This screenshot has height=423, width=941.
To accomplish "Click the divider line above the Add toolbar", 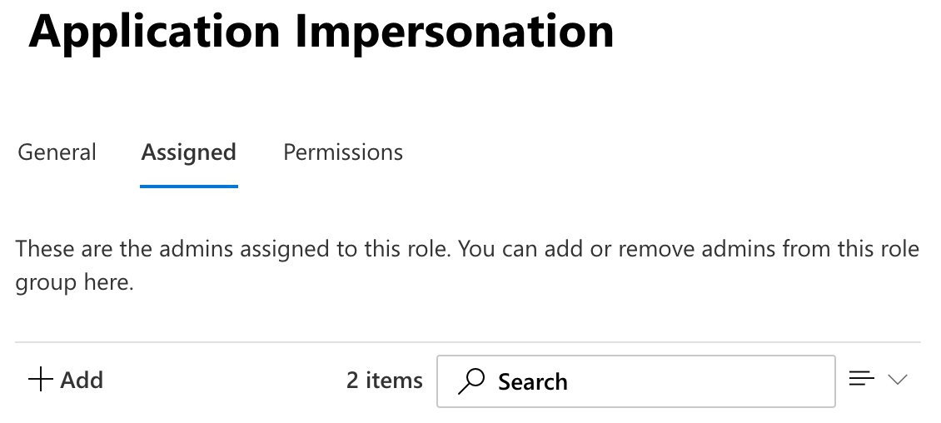I will (x=467, y=342).
